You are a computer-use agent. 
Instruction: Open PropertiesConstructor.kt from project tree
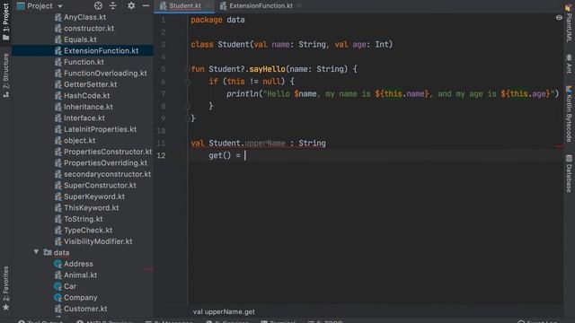coord(108,152)
